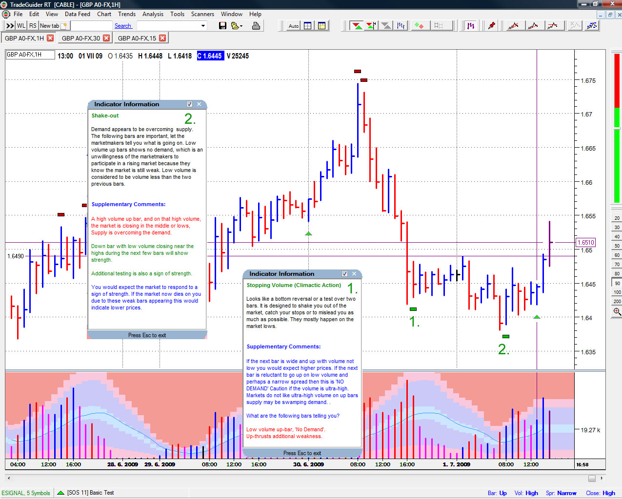Click the double-arrow expand toolbar button
Viewport: 622px width, 499px height.
point(10,26)
